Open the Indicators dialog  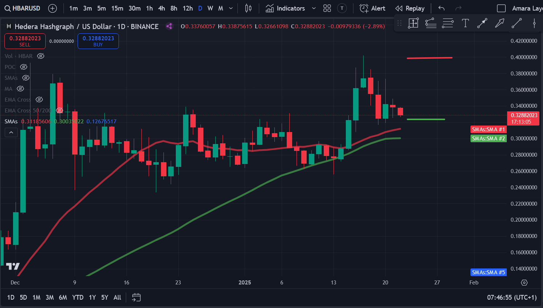[285, 8]
